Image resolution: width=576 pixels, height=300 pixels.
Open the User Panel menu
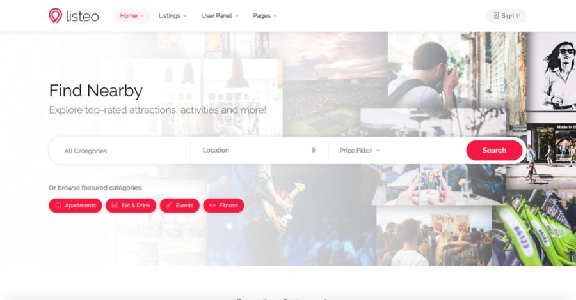click(x=220, y=16)
